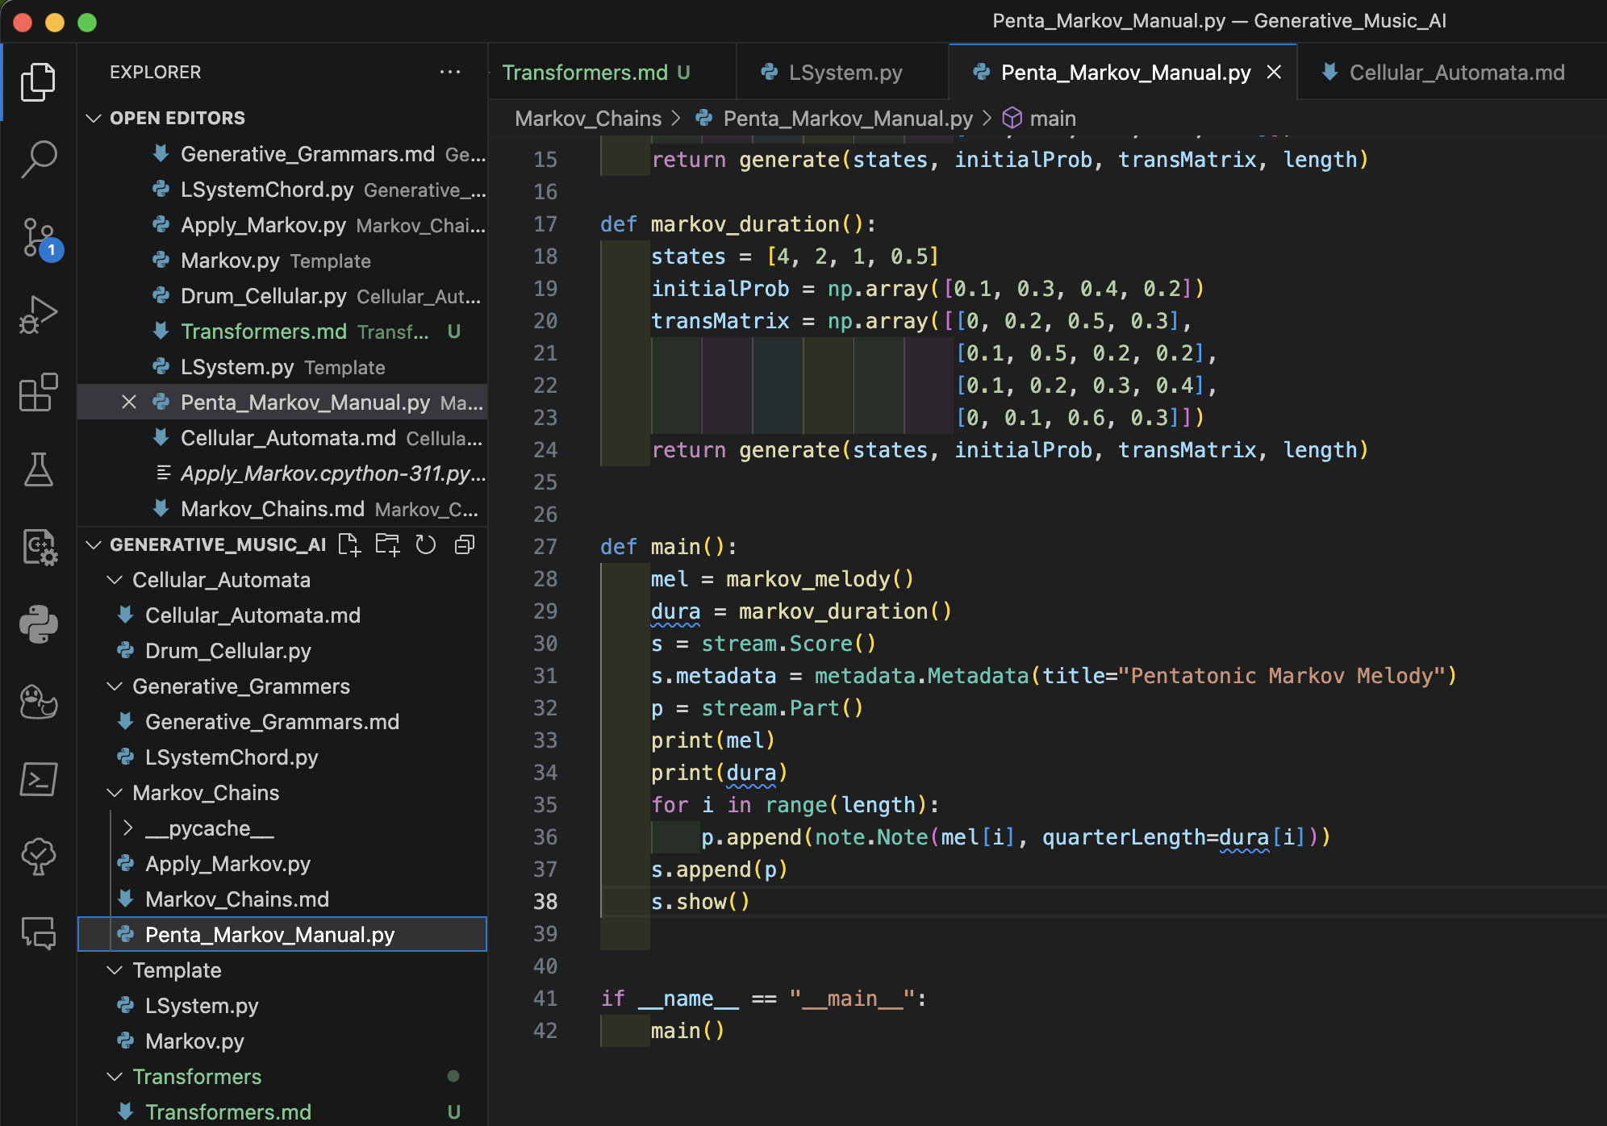1607x1126 pixels.
Task: Open Apply_Markov.cpython-311.pyc in Open Editors
Action: (x=282, y=473)
